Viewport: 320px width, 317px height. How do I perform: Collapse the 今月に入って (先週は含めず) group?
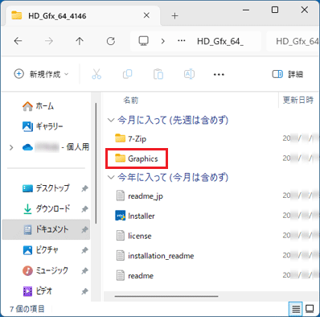(x=111, y=120)
